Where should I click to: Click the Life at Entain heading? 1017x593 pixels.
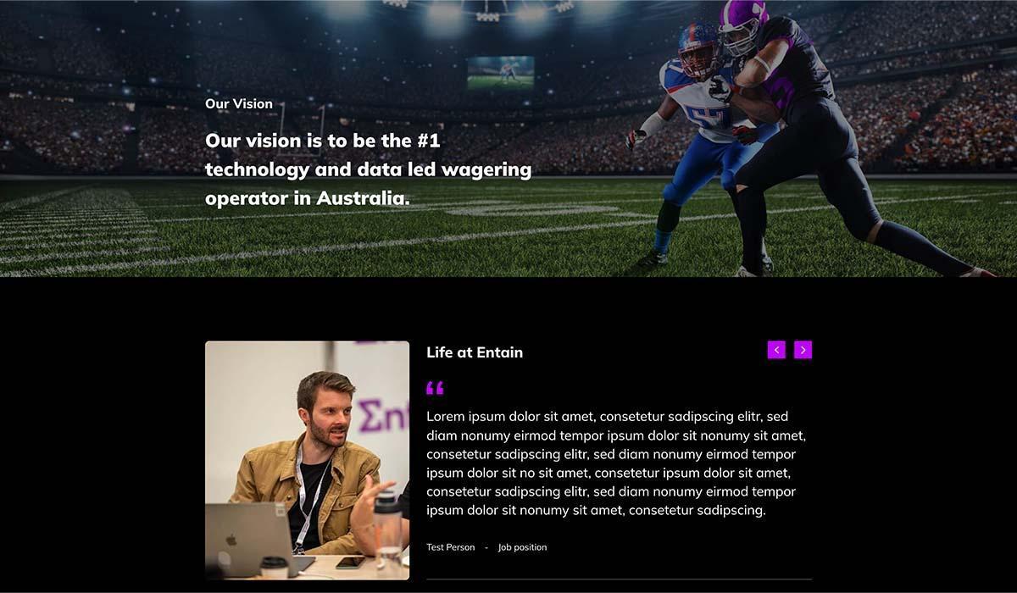point(475,352)
